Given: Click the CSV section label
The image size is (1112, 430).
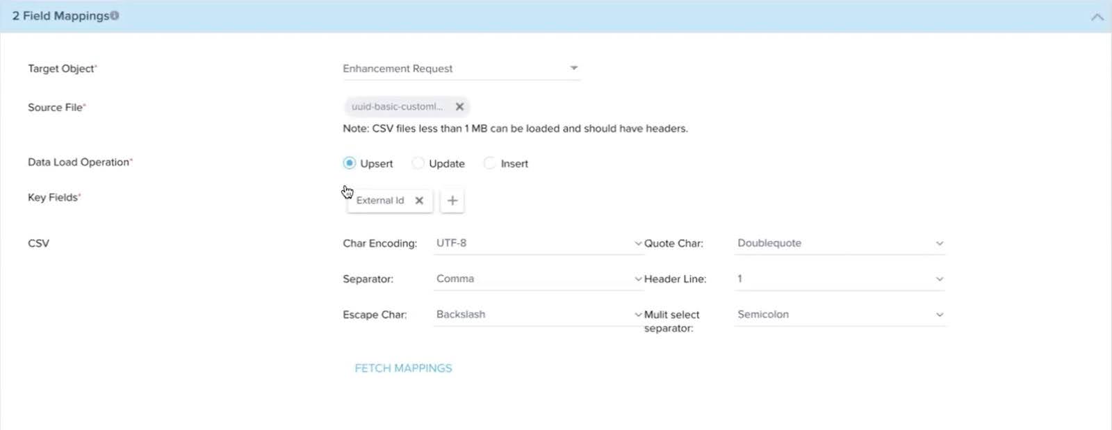Looking at the screenshot, I should [x=38, y=244].
